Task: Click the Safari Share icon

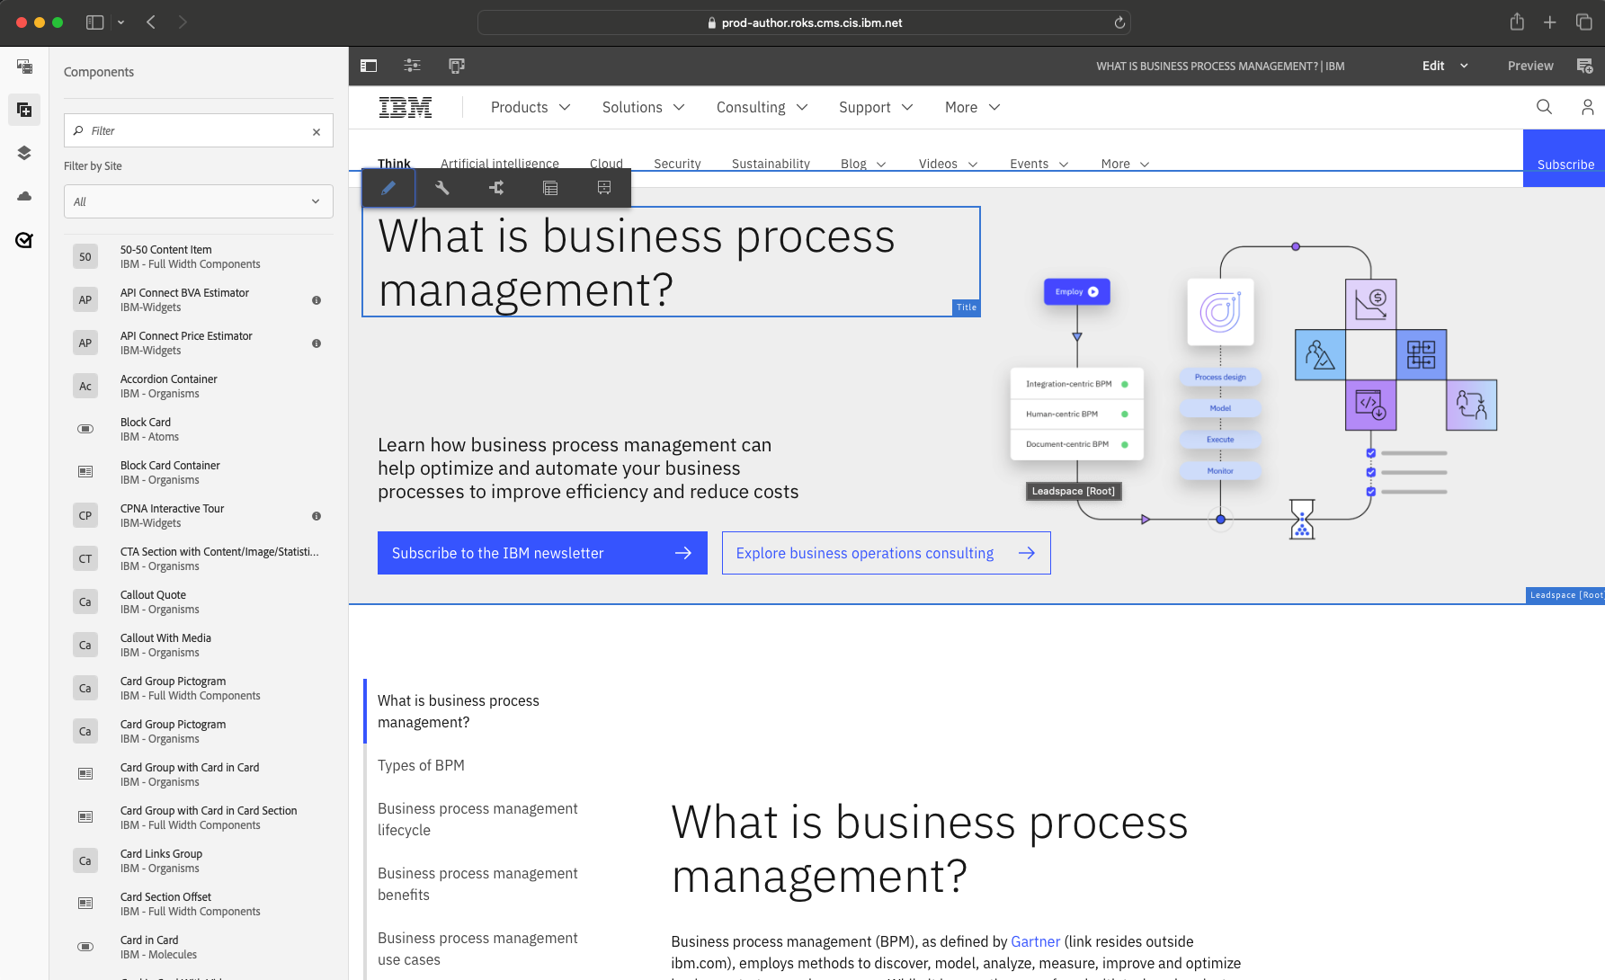Action: pyautogui.click(x=1518, y=22)
